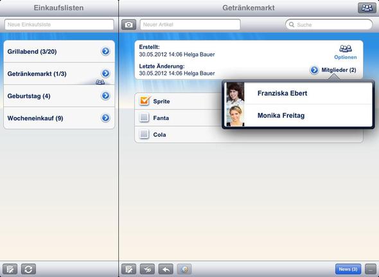The width and height of the screenshot is (379, 277).
Task: Select Franziska Ebert in members popup
Action: pyautogui.click(x=298, y=93)
